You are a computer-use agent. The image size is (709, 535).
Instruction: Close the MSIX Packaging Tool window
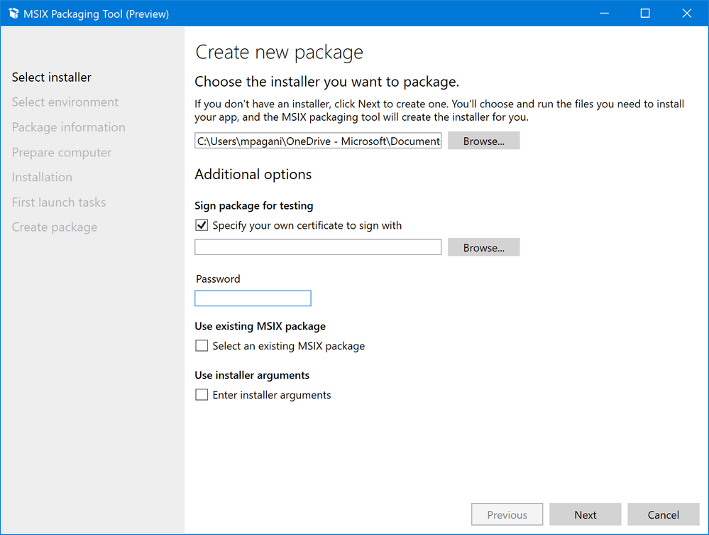tap(687, 13)
